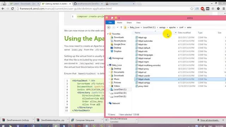
Task: Open Google Drive in Favorites sidebar
Action: [119, 44]
